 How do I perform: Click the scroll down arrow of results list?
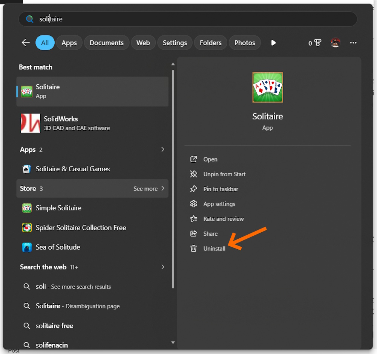coord(173,343)
